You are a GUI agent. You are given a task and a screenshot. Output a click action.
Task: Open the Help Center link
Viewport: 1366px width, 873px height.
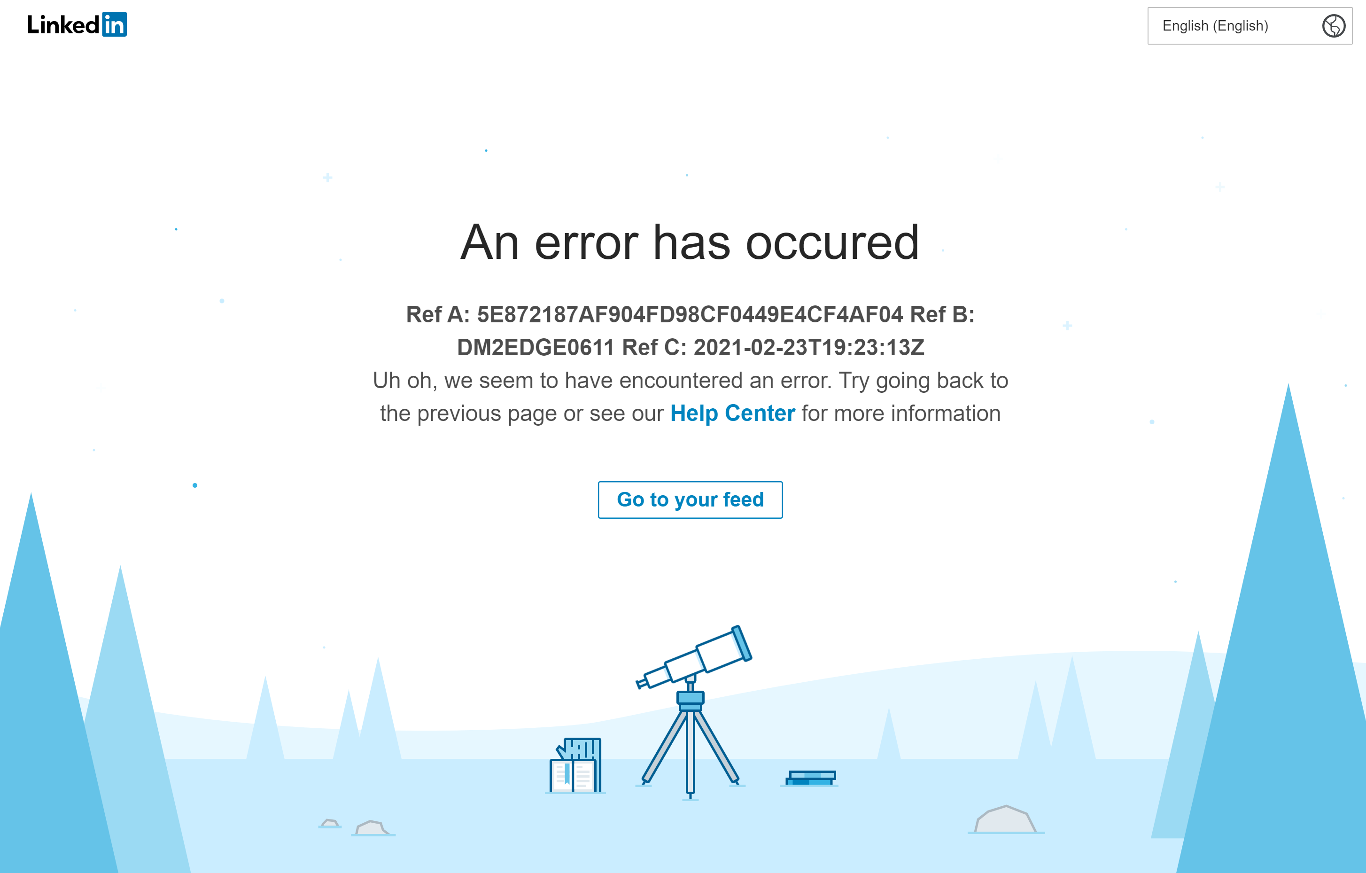click(732, 413)
